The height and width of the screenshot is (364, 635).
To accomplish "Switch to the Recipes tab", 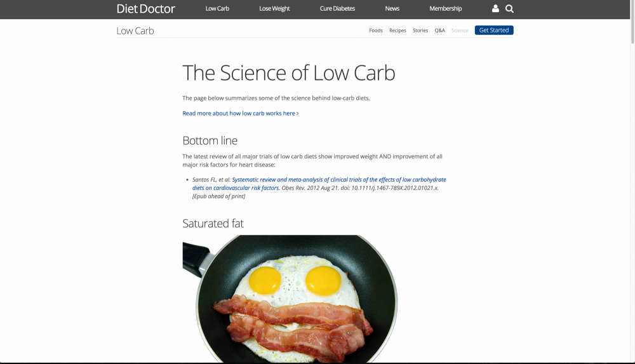I will pyautogui.click(x=398, y=30).
